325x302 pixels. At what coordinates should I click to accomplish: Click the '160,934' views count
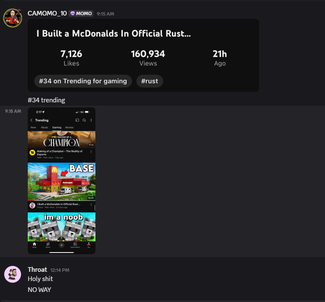coord(148,54)
